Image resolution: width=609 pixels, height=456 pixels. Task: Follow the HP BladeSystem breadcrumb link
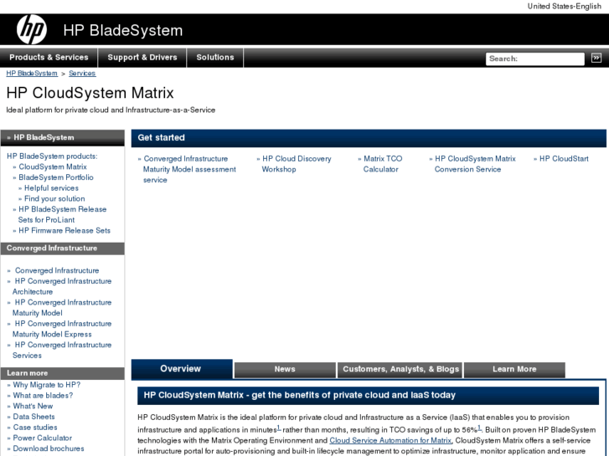[x=32, y=74]
